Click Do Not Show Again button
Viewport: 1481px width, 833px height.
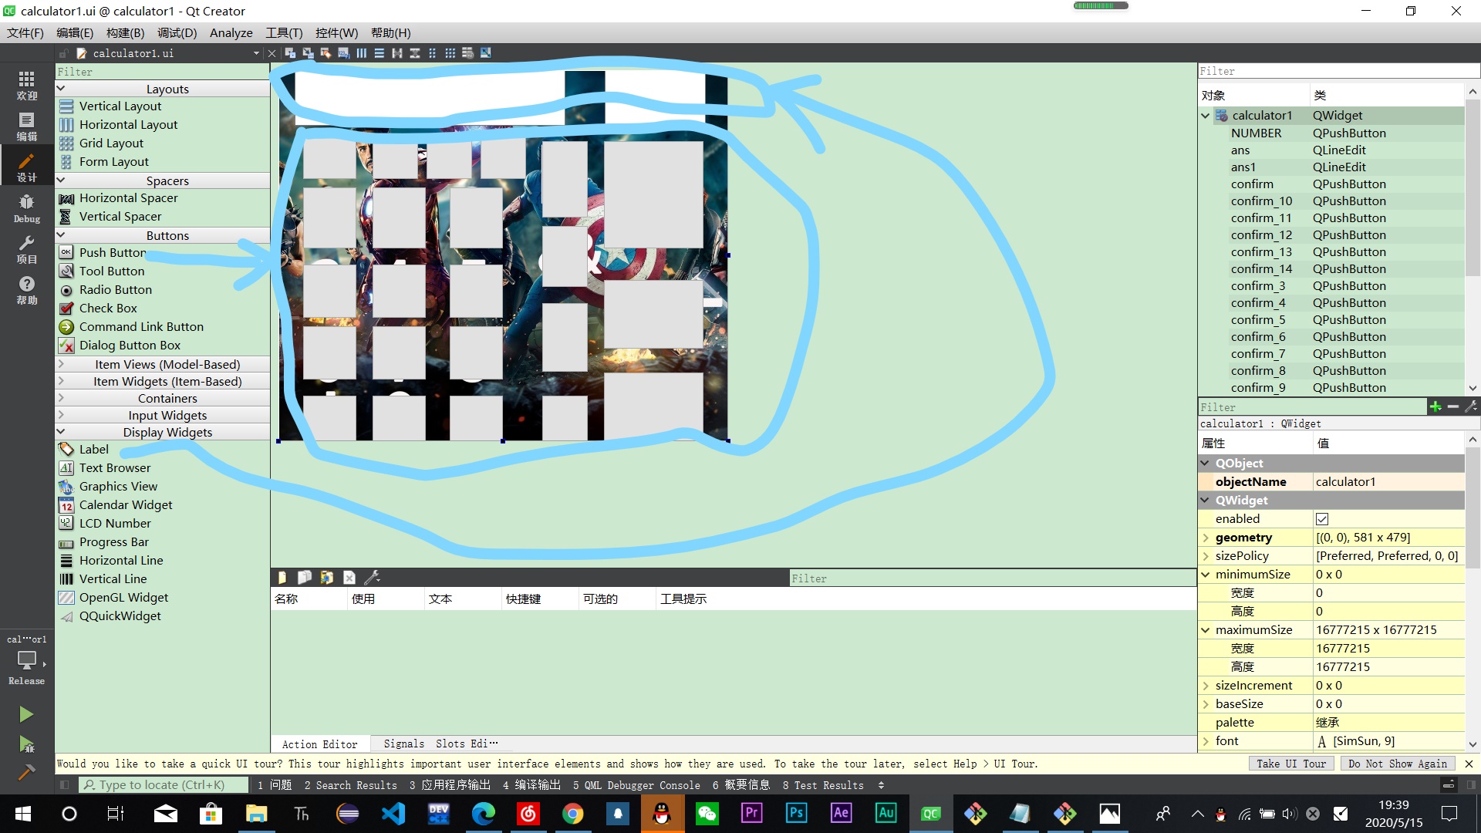[1397, 764]
